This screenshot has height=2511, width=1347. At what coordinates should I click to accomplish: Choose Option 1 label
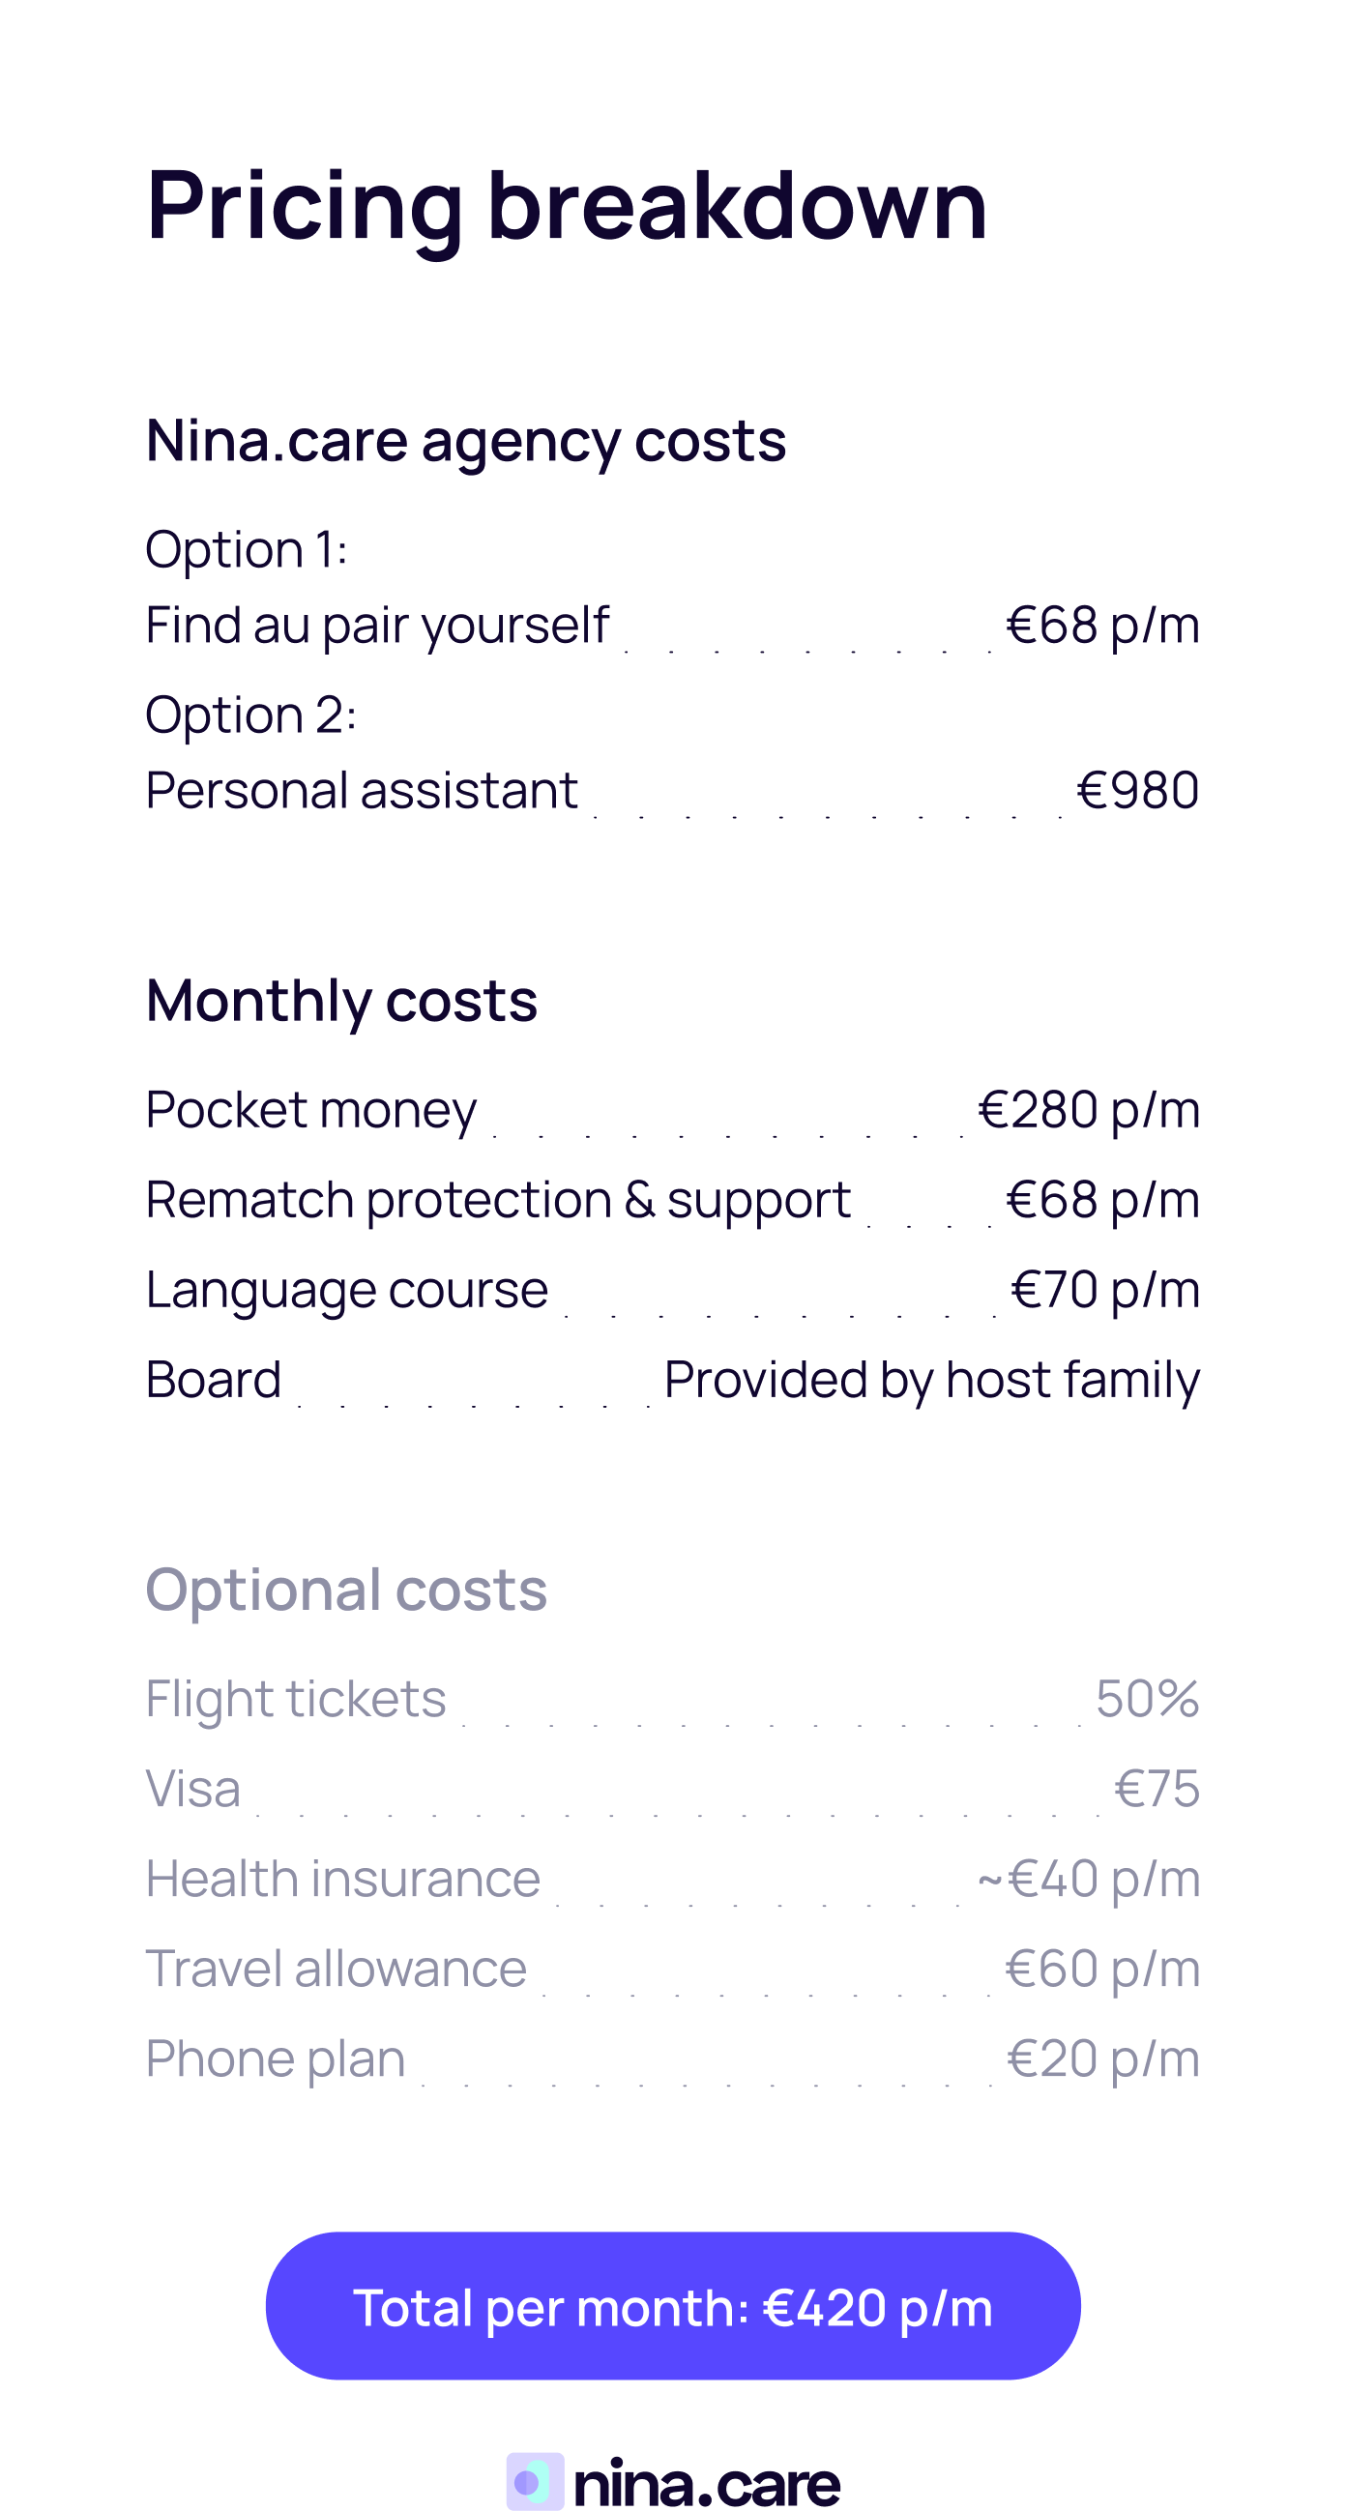pos(246,549)
